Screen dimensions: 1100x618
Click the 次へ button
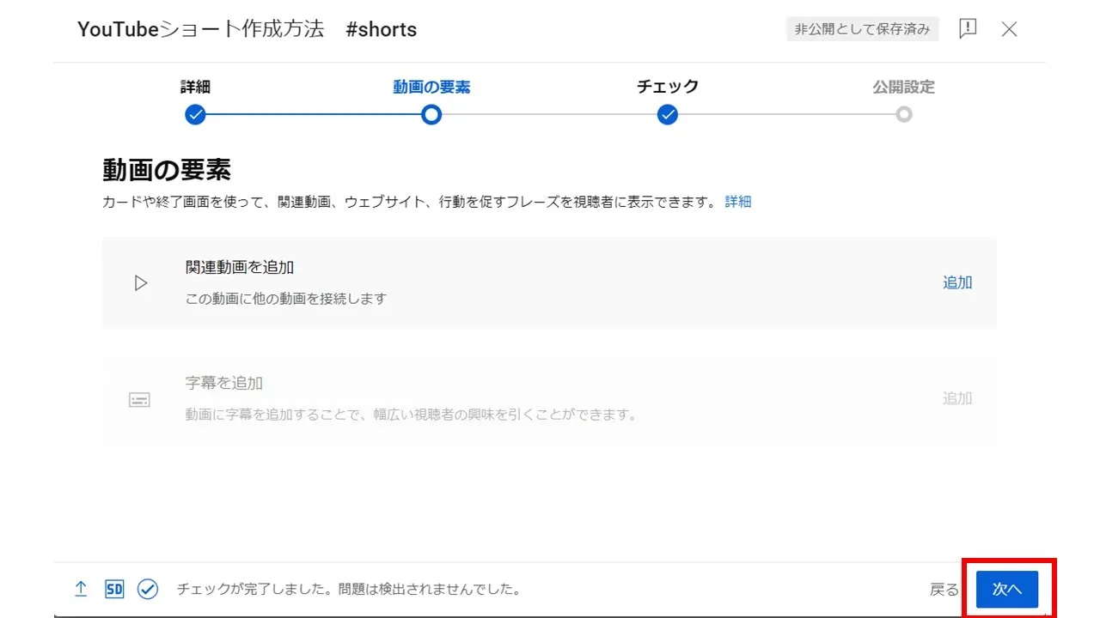tap(1007, 590)
